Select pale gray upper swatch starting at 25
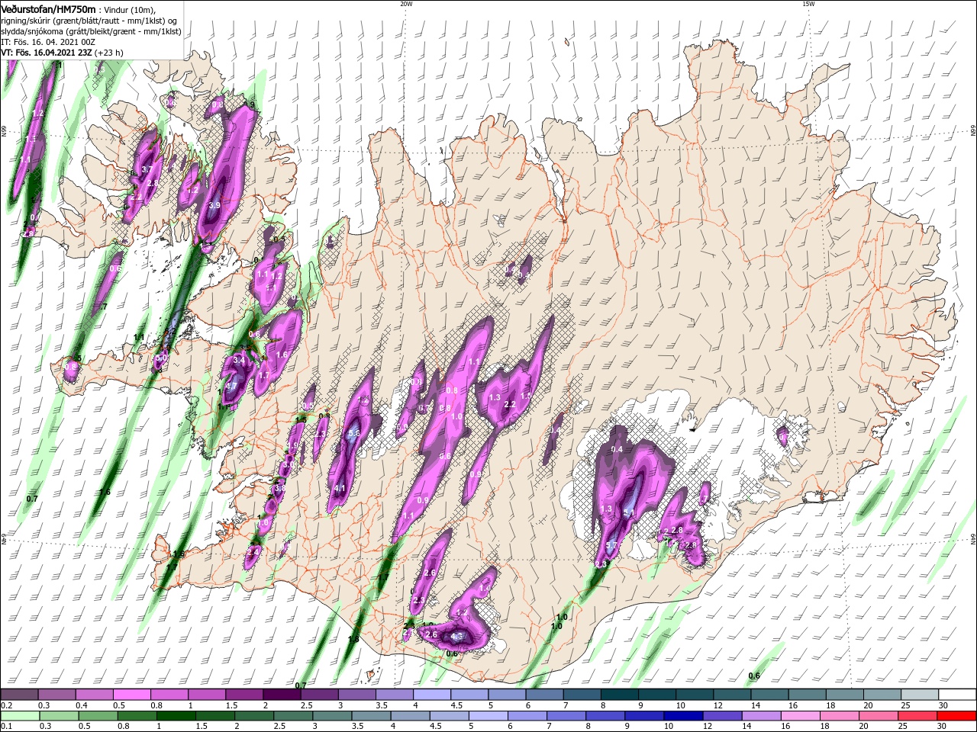977x732 pixels. [920, 694]
